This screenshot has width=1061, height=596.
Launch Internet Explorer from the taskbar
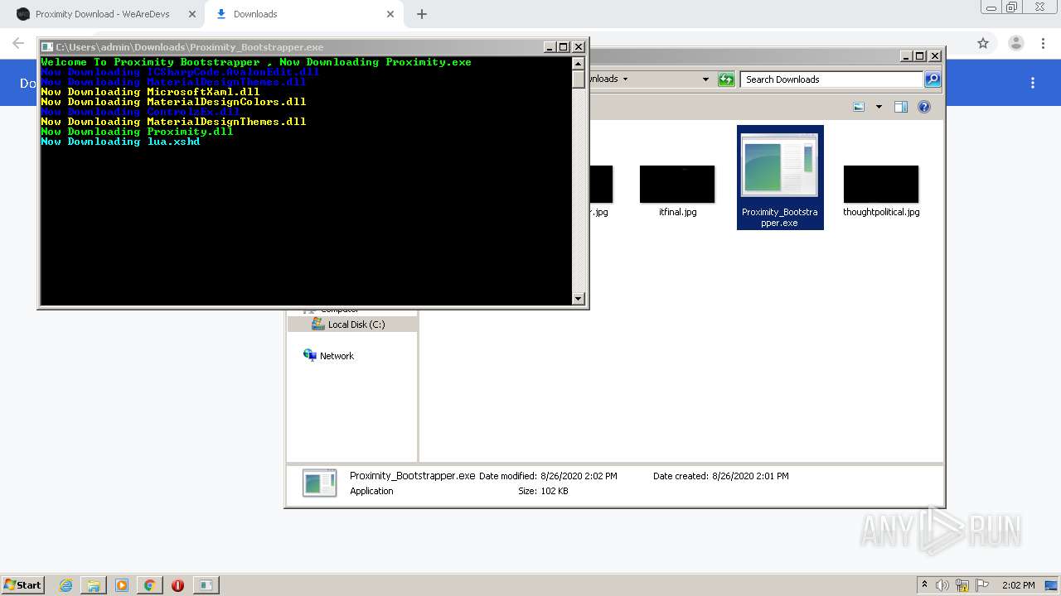click(66, 585)
